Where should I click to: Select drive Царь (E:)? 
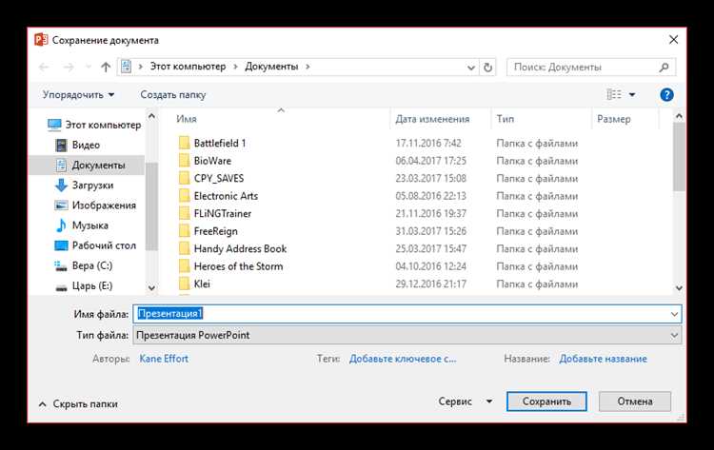point(84,285)
